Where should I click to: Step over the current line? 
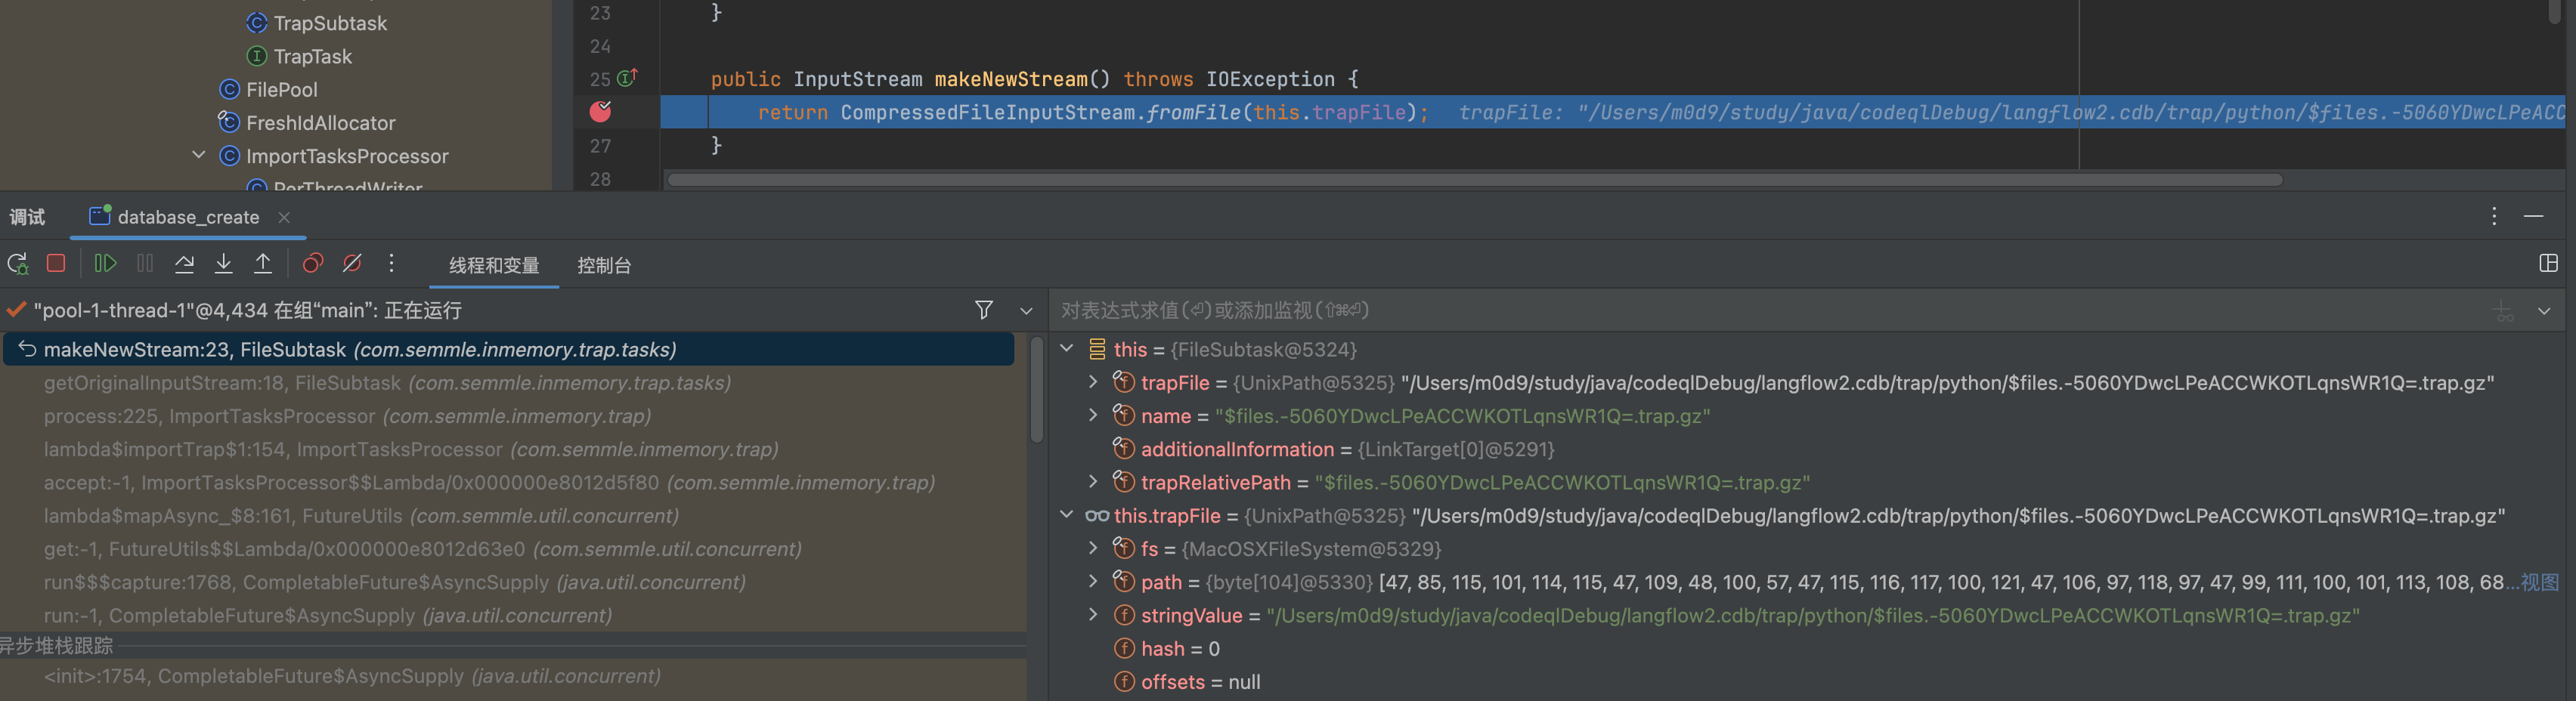coord(184,263)
